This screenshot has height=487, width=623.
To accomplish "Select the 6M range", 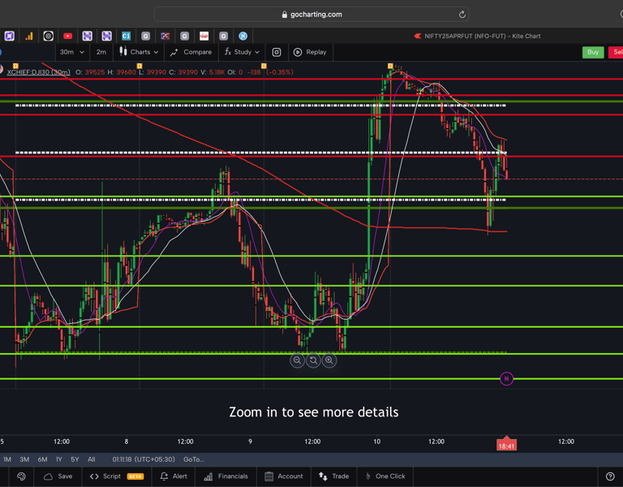I will click(x=42, y=459).
